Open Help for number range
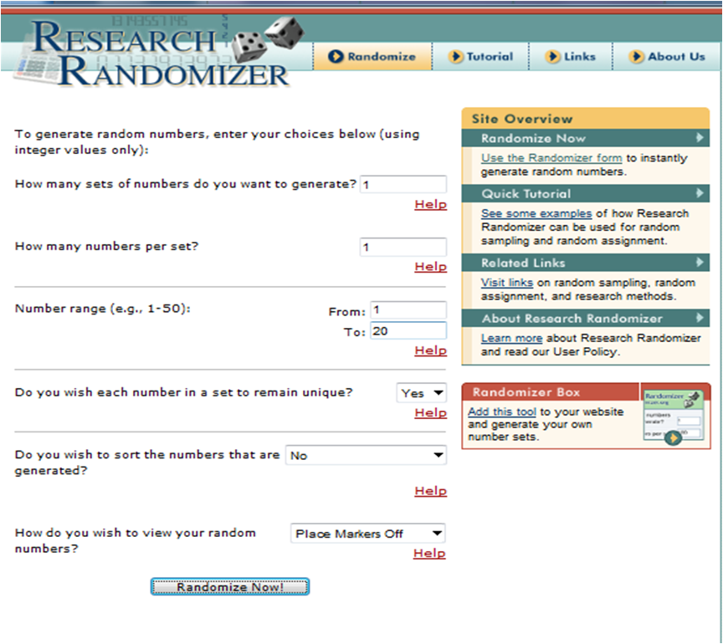The height and width of the screenshot is (644, 723). click(431, 350)
